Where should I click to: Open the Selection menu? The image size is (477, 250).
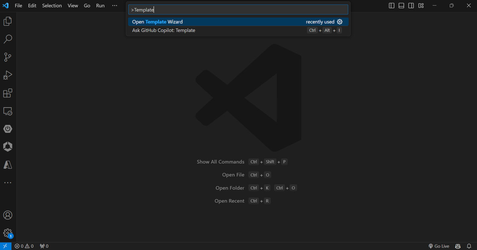coord(52,6)
